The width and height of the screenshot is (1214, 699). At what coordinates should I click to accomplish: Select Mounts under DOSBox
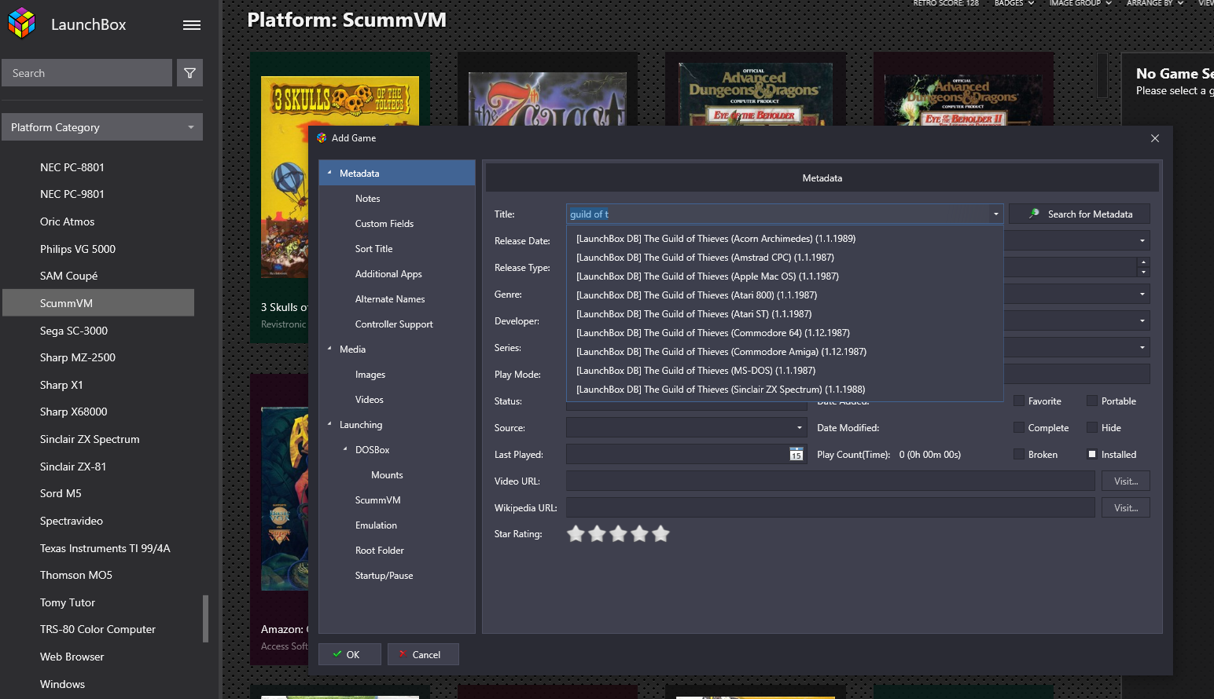coord(387,475)
